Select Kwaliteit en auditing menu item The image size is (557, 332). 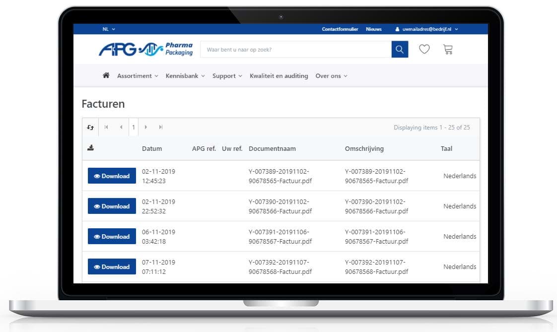(x=278, y=76)
